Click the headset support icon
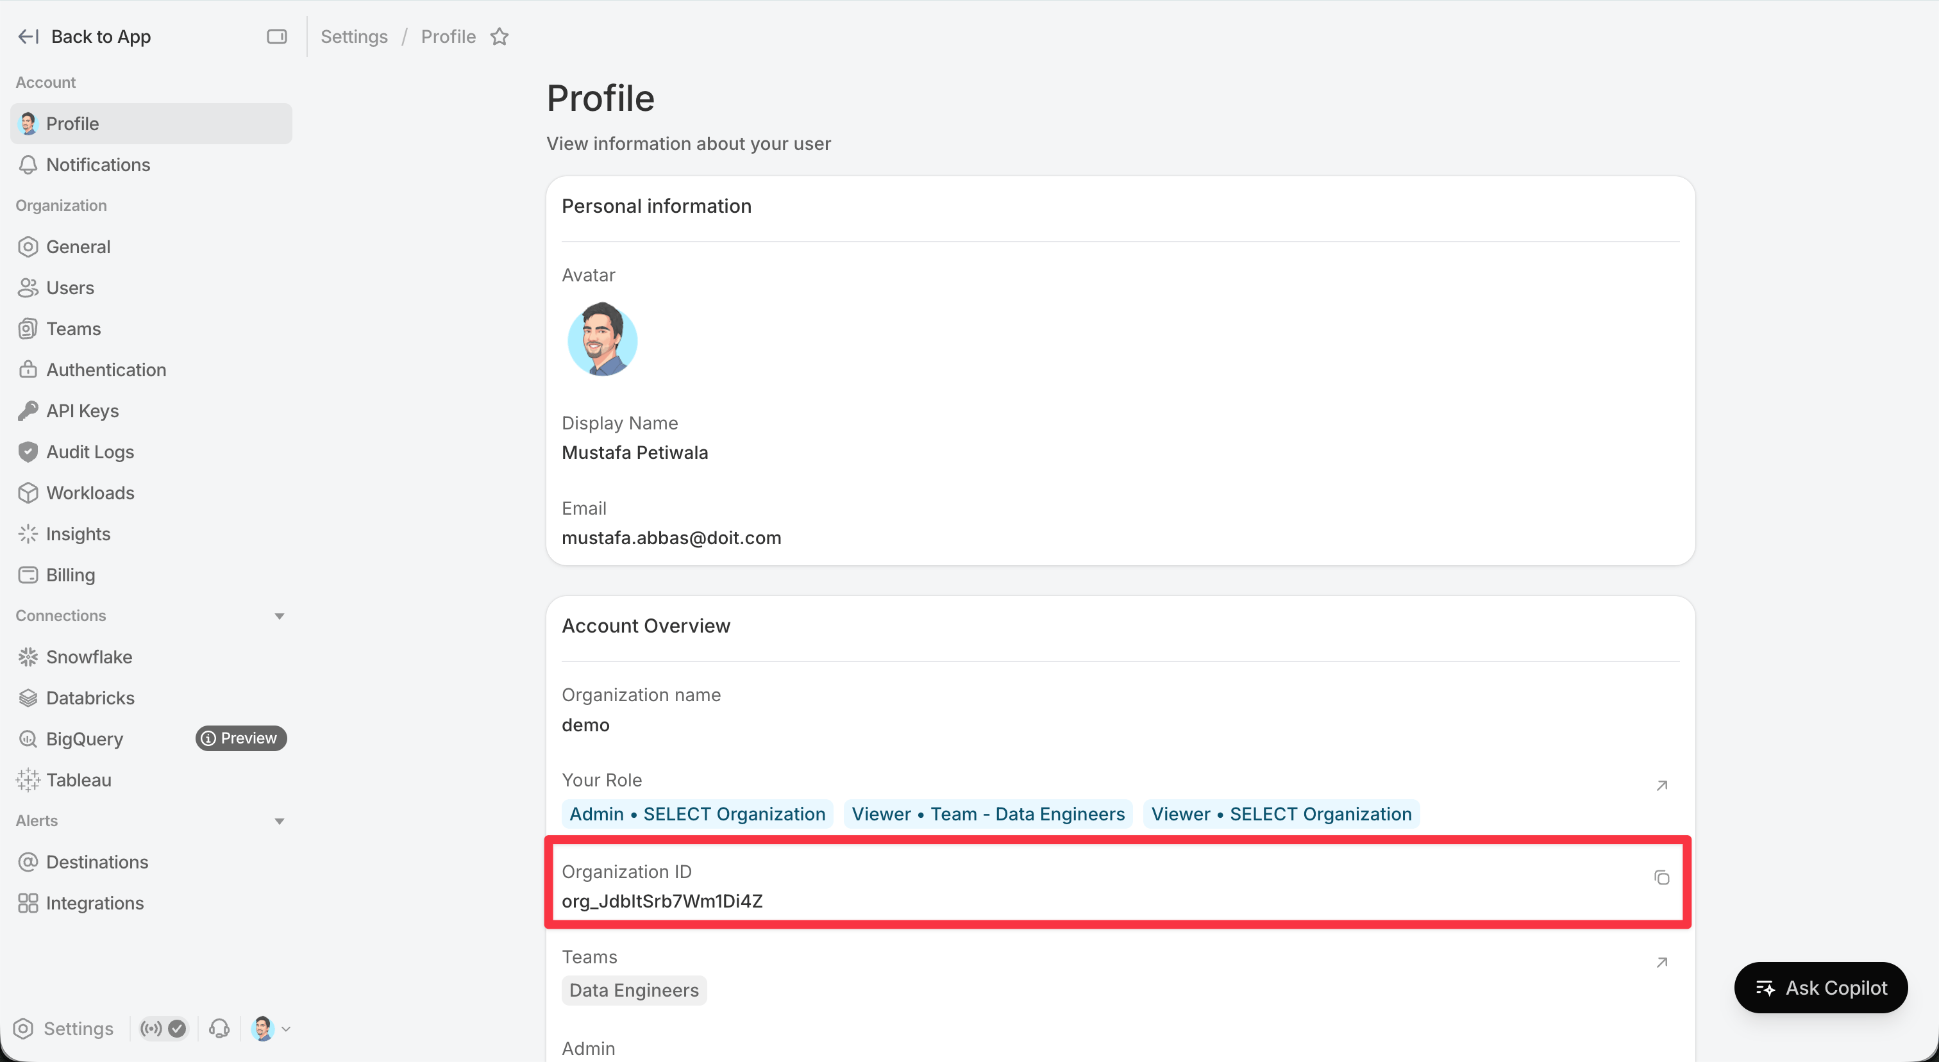 tap(219, 1028)
